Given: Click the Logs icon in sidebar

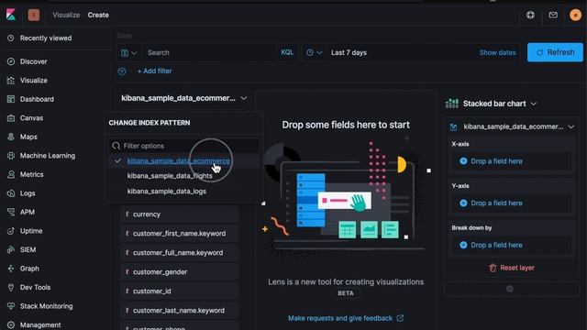Looking at the screenshot, I should [x=11, y=193].
